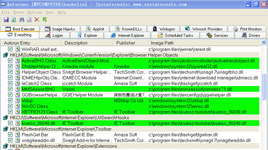
Task: Select the winsc.dll image path
Action: (x=179, y=106)
